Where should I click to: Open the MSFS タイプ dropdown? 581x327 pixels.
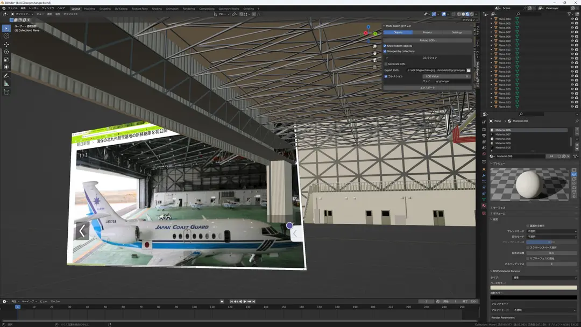(x=544, y=278)
